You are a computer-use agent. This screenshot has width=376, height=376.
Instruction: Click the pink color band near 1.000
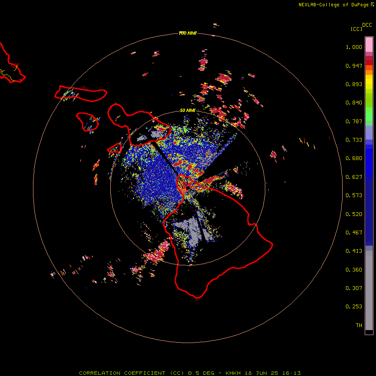tap(369, 45)
